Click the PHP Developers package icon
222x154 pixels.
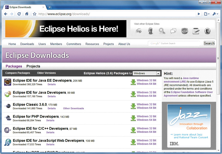8,118
